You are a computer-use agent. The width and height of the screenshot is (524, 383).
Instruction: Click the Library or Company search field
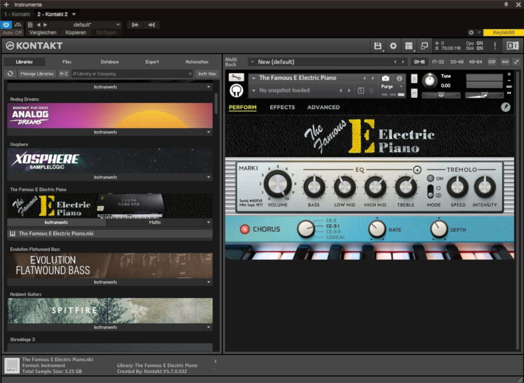pyautogui.click(x=132, y=74)
